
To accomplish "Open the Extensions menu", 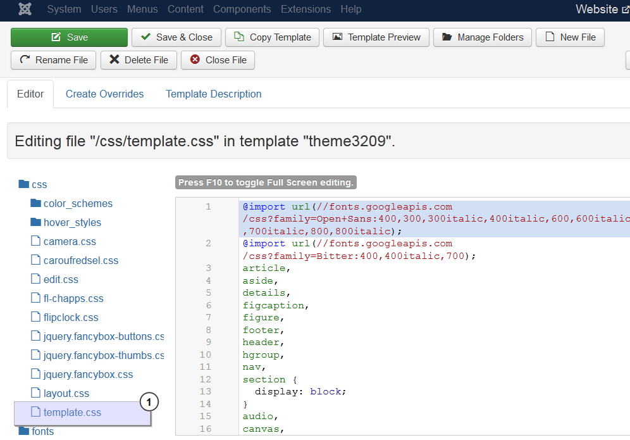I will [x=306, y=9].
